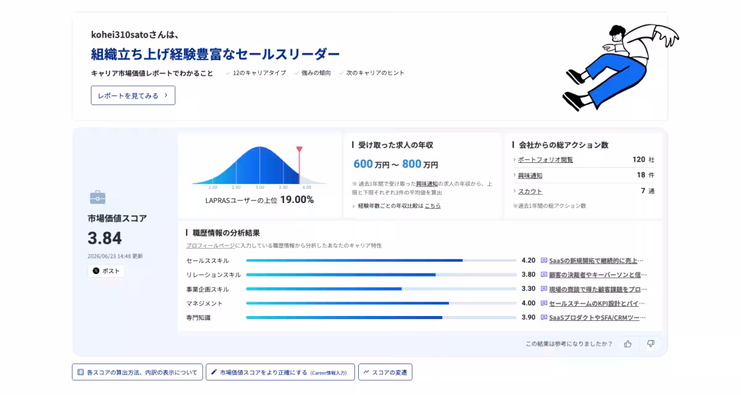
Task: Click マネジメント progress bar
Action: click(x=381, y=303)
